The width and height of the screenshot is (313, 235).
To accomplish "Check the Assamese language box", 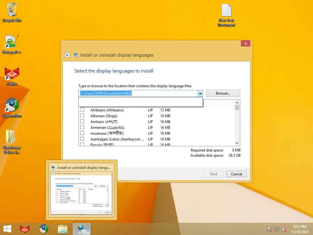I will point(82,133).
